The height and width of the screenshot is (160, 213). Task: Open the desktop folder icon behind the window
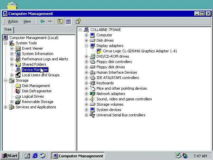coord(12,5)
